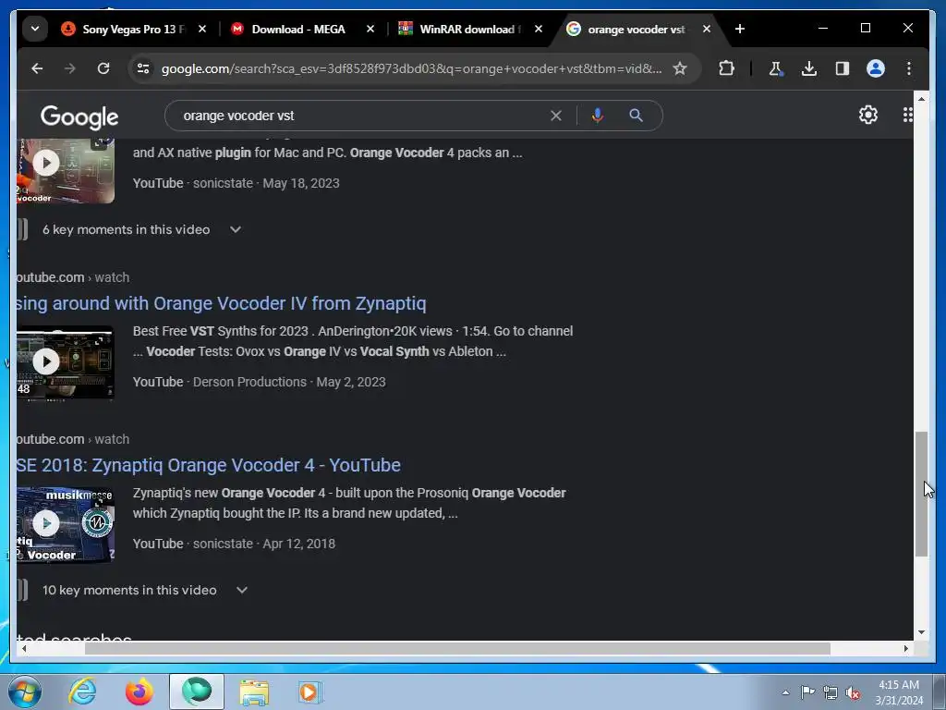Show hidden system tray icons
This screenshot has height=710, width=946.
(785, 692)
